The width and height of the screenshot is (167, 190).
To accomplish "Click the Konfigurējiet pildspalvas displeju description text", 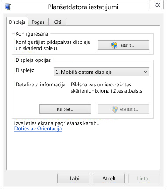I will coord(53,45).
